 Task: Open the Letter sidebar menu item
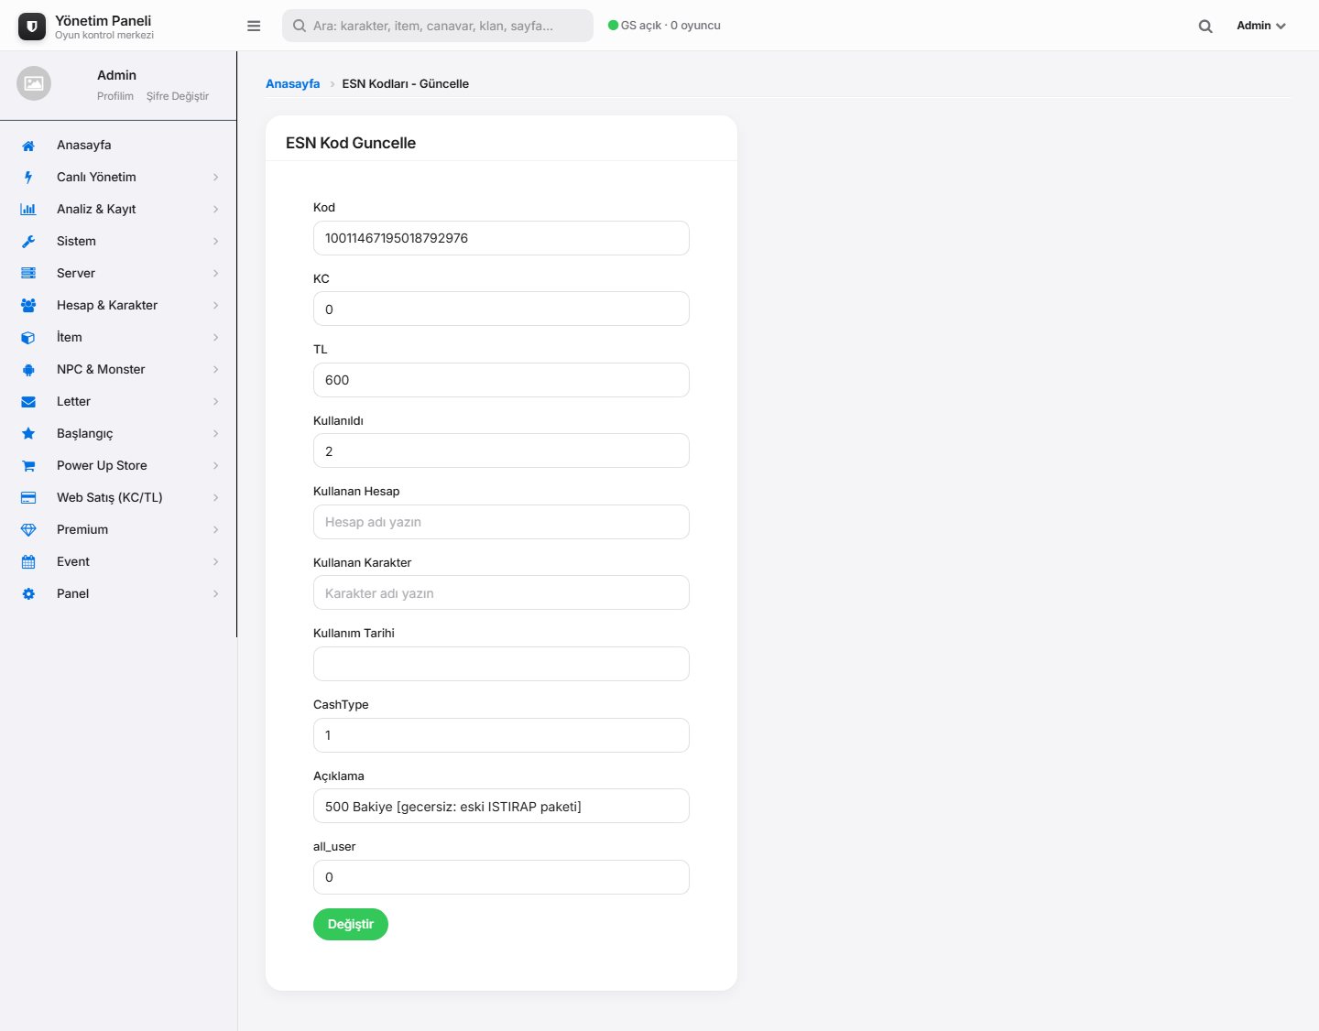118,402
